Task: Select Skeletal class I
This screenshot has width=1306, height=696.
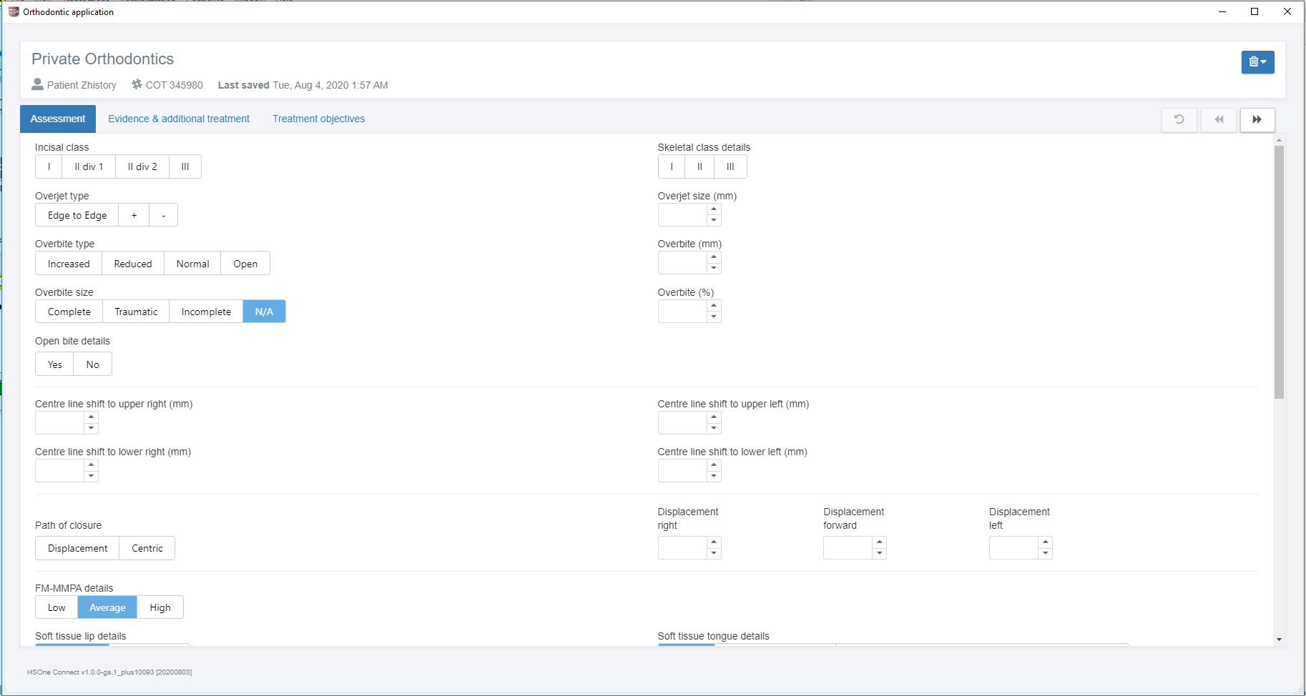Action: pos(672,166)
